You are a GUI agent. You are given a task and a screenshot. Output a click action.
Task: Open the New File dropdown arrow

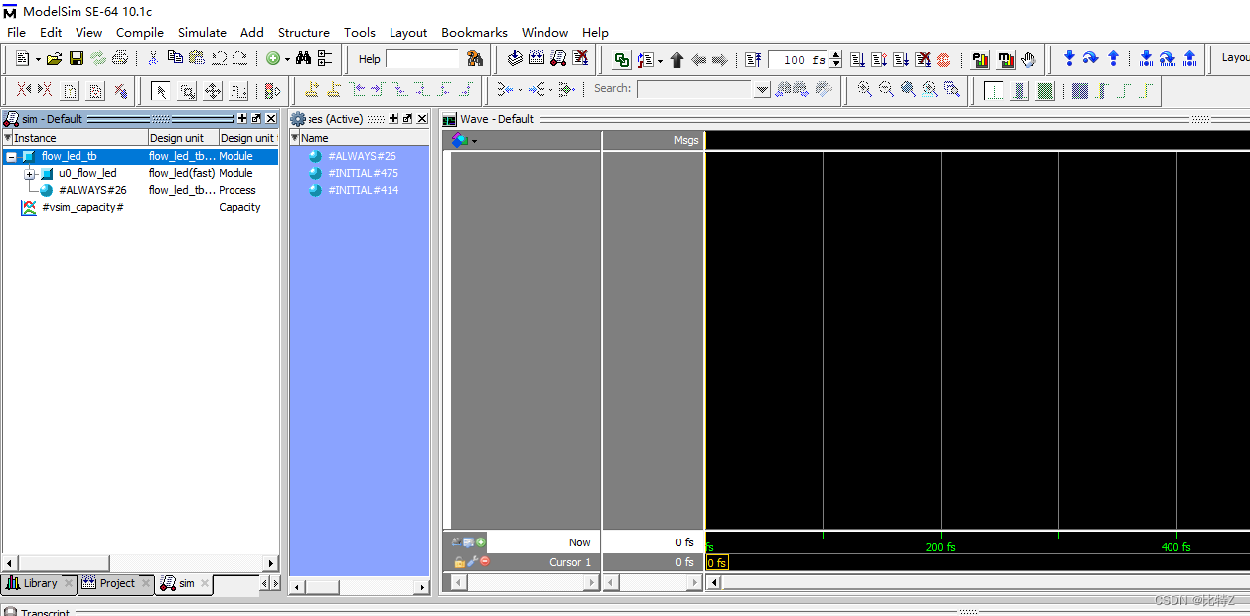pyautogui.click(x=38, y=58)
